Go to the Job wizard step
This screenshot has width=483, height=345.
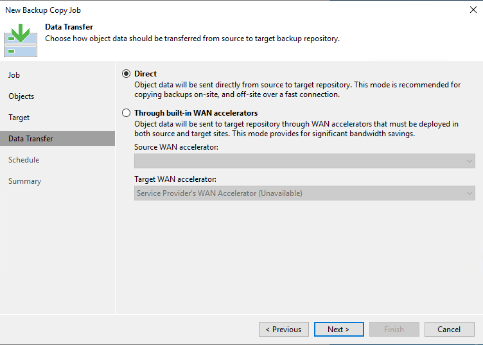14,75
